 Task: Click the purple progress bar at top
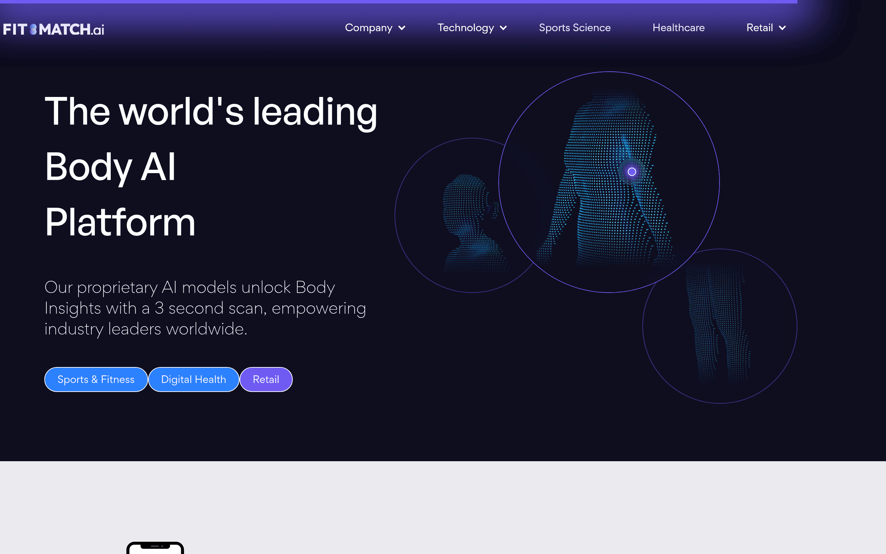399,1
